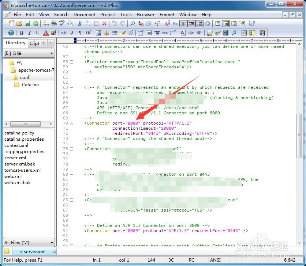This screenshot has width=306, height=266.
Task: Click the Redo arrow icon
Action: point(123,23)
